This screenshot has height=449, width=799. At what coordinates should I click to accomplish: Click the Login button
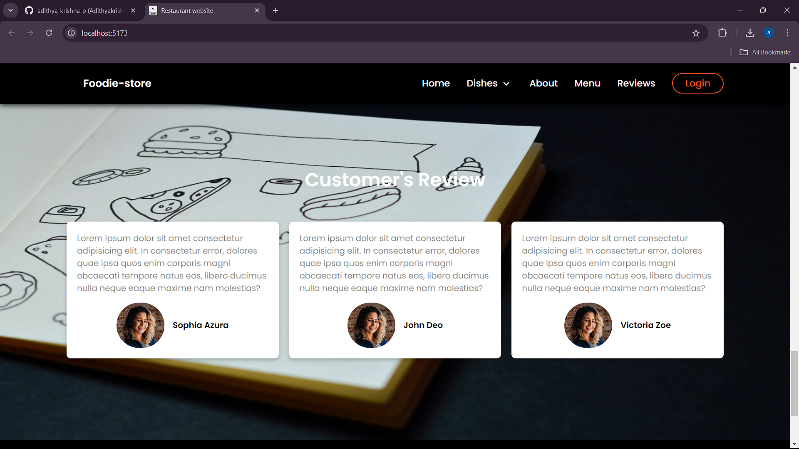click(697, 83)
